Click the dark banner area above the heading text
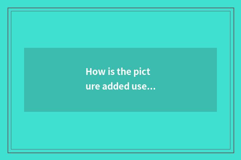 [x=120, y=57]
